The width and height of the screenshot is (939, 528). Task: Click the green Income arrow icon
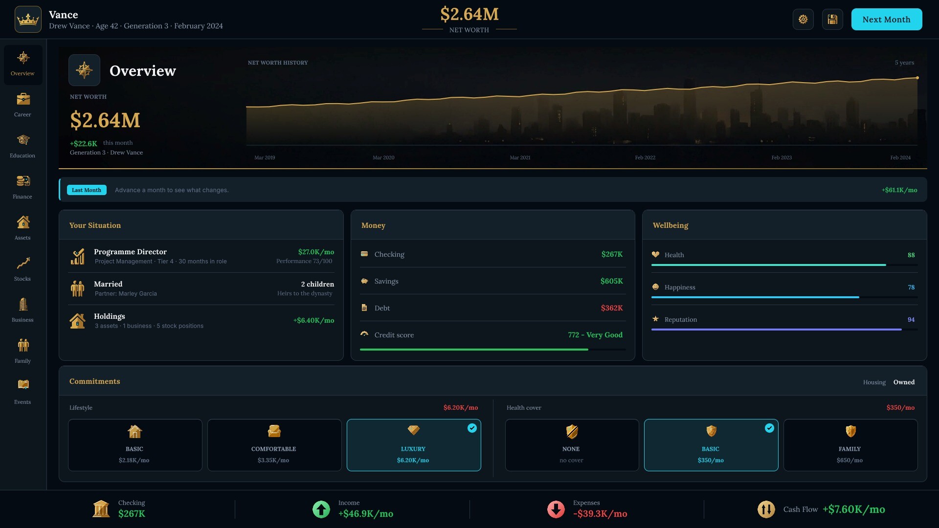tap(321, 509)
